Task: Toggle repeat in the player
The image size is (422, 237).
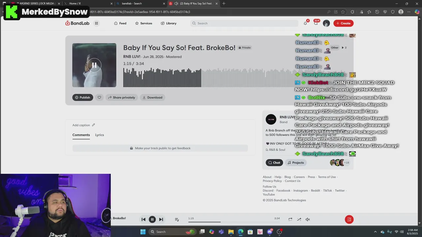Action: tap(290, 220)
